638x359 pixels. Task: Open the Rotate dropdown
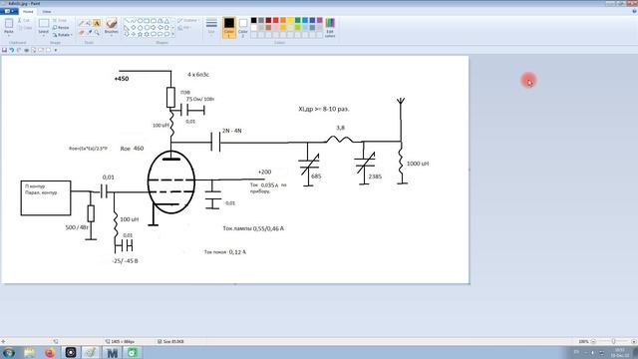pyautogui.click(x=62, y=35)
